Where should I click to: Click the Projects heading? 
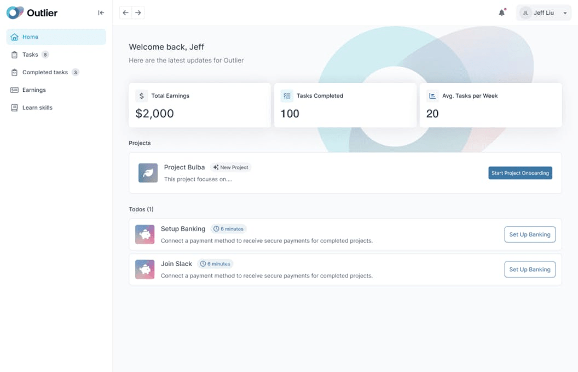pyautogui.click(x=140, y=143)
